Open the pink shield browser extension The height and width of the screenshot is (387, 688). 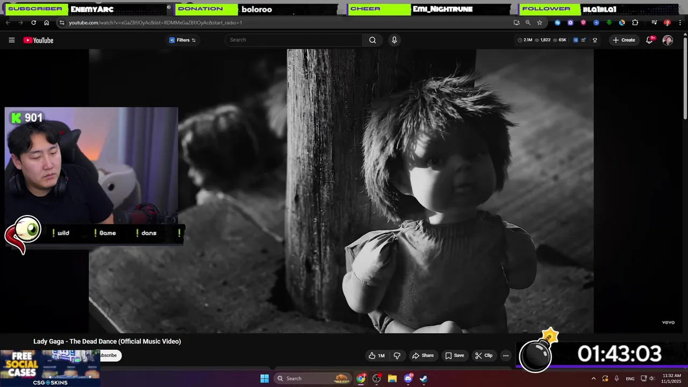click(x=583, y=23)
